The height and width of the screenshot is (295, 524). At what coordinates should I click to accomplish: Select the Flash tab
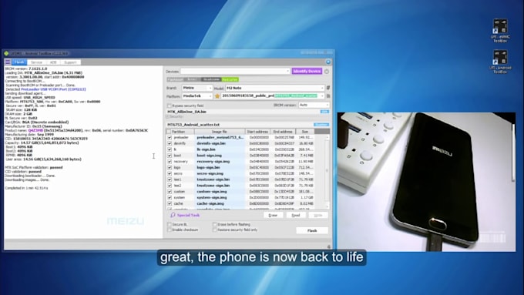19,62
